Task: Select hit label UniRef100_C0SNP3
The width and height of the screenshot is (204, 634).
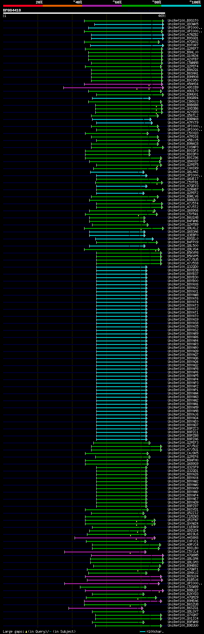Action: 183,147
